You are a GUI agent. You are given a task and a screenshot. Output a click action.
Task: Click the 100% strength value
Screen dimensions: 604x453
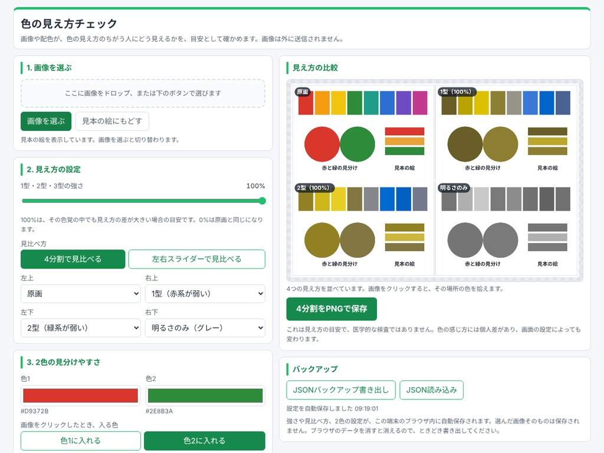(x=256, y=186)
